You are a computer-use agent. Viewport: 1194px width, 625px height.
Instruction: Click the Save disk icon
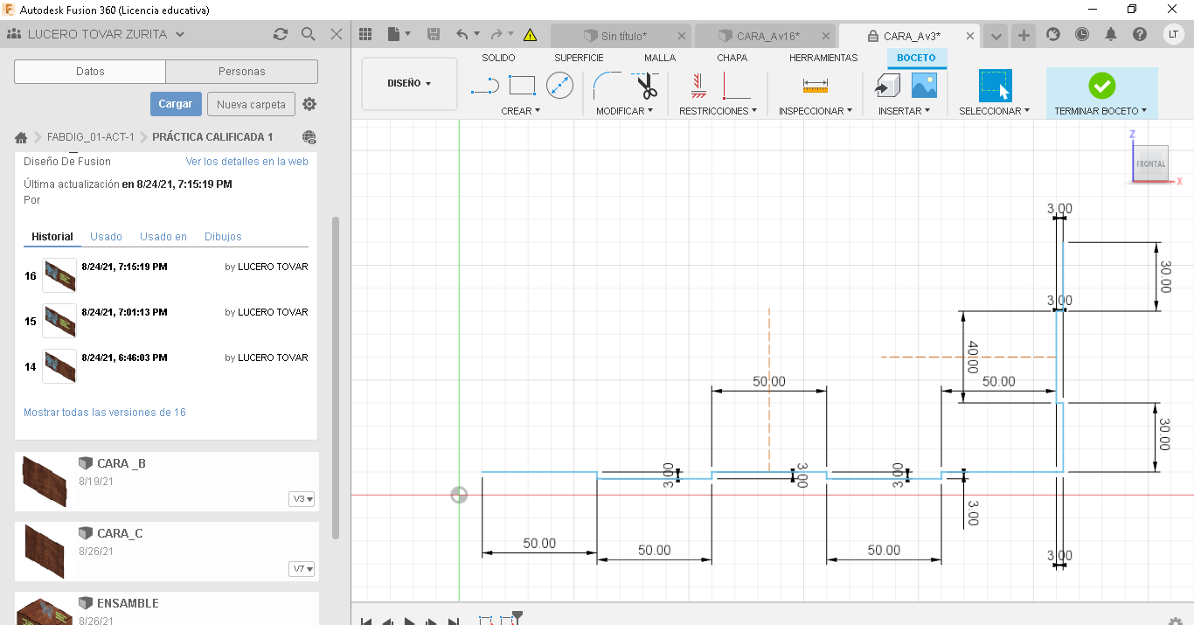434,34
